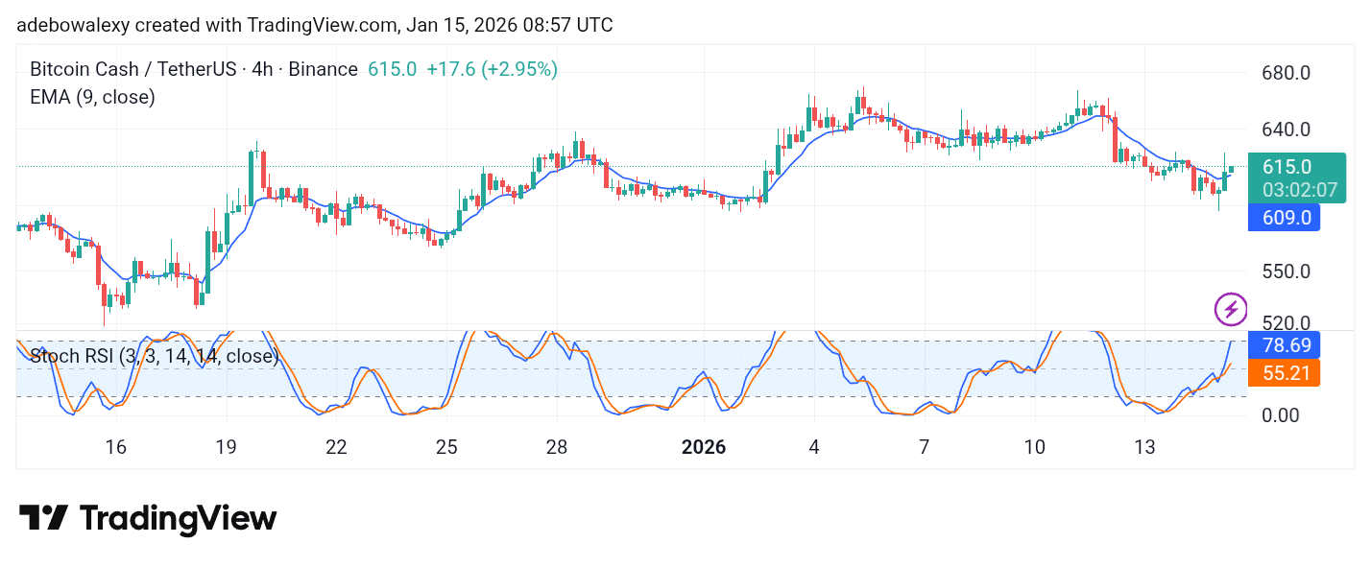Screen dimensions: 1371x567
Task: Select the Bitcoin Cash / TetherUS symbol title
Action: 131,69
